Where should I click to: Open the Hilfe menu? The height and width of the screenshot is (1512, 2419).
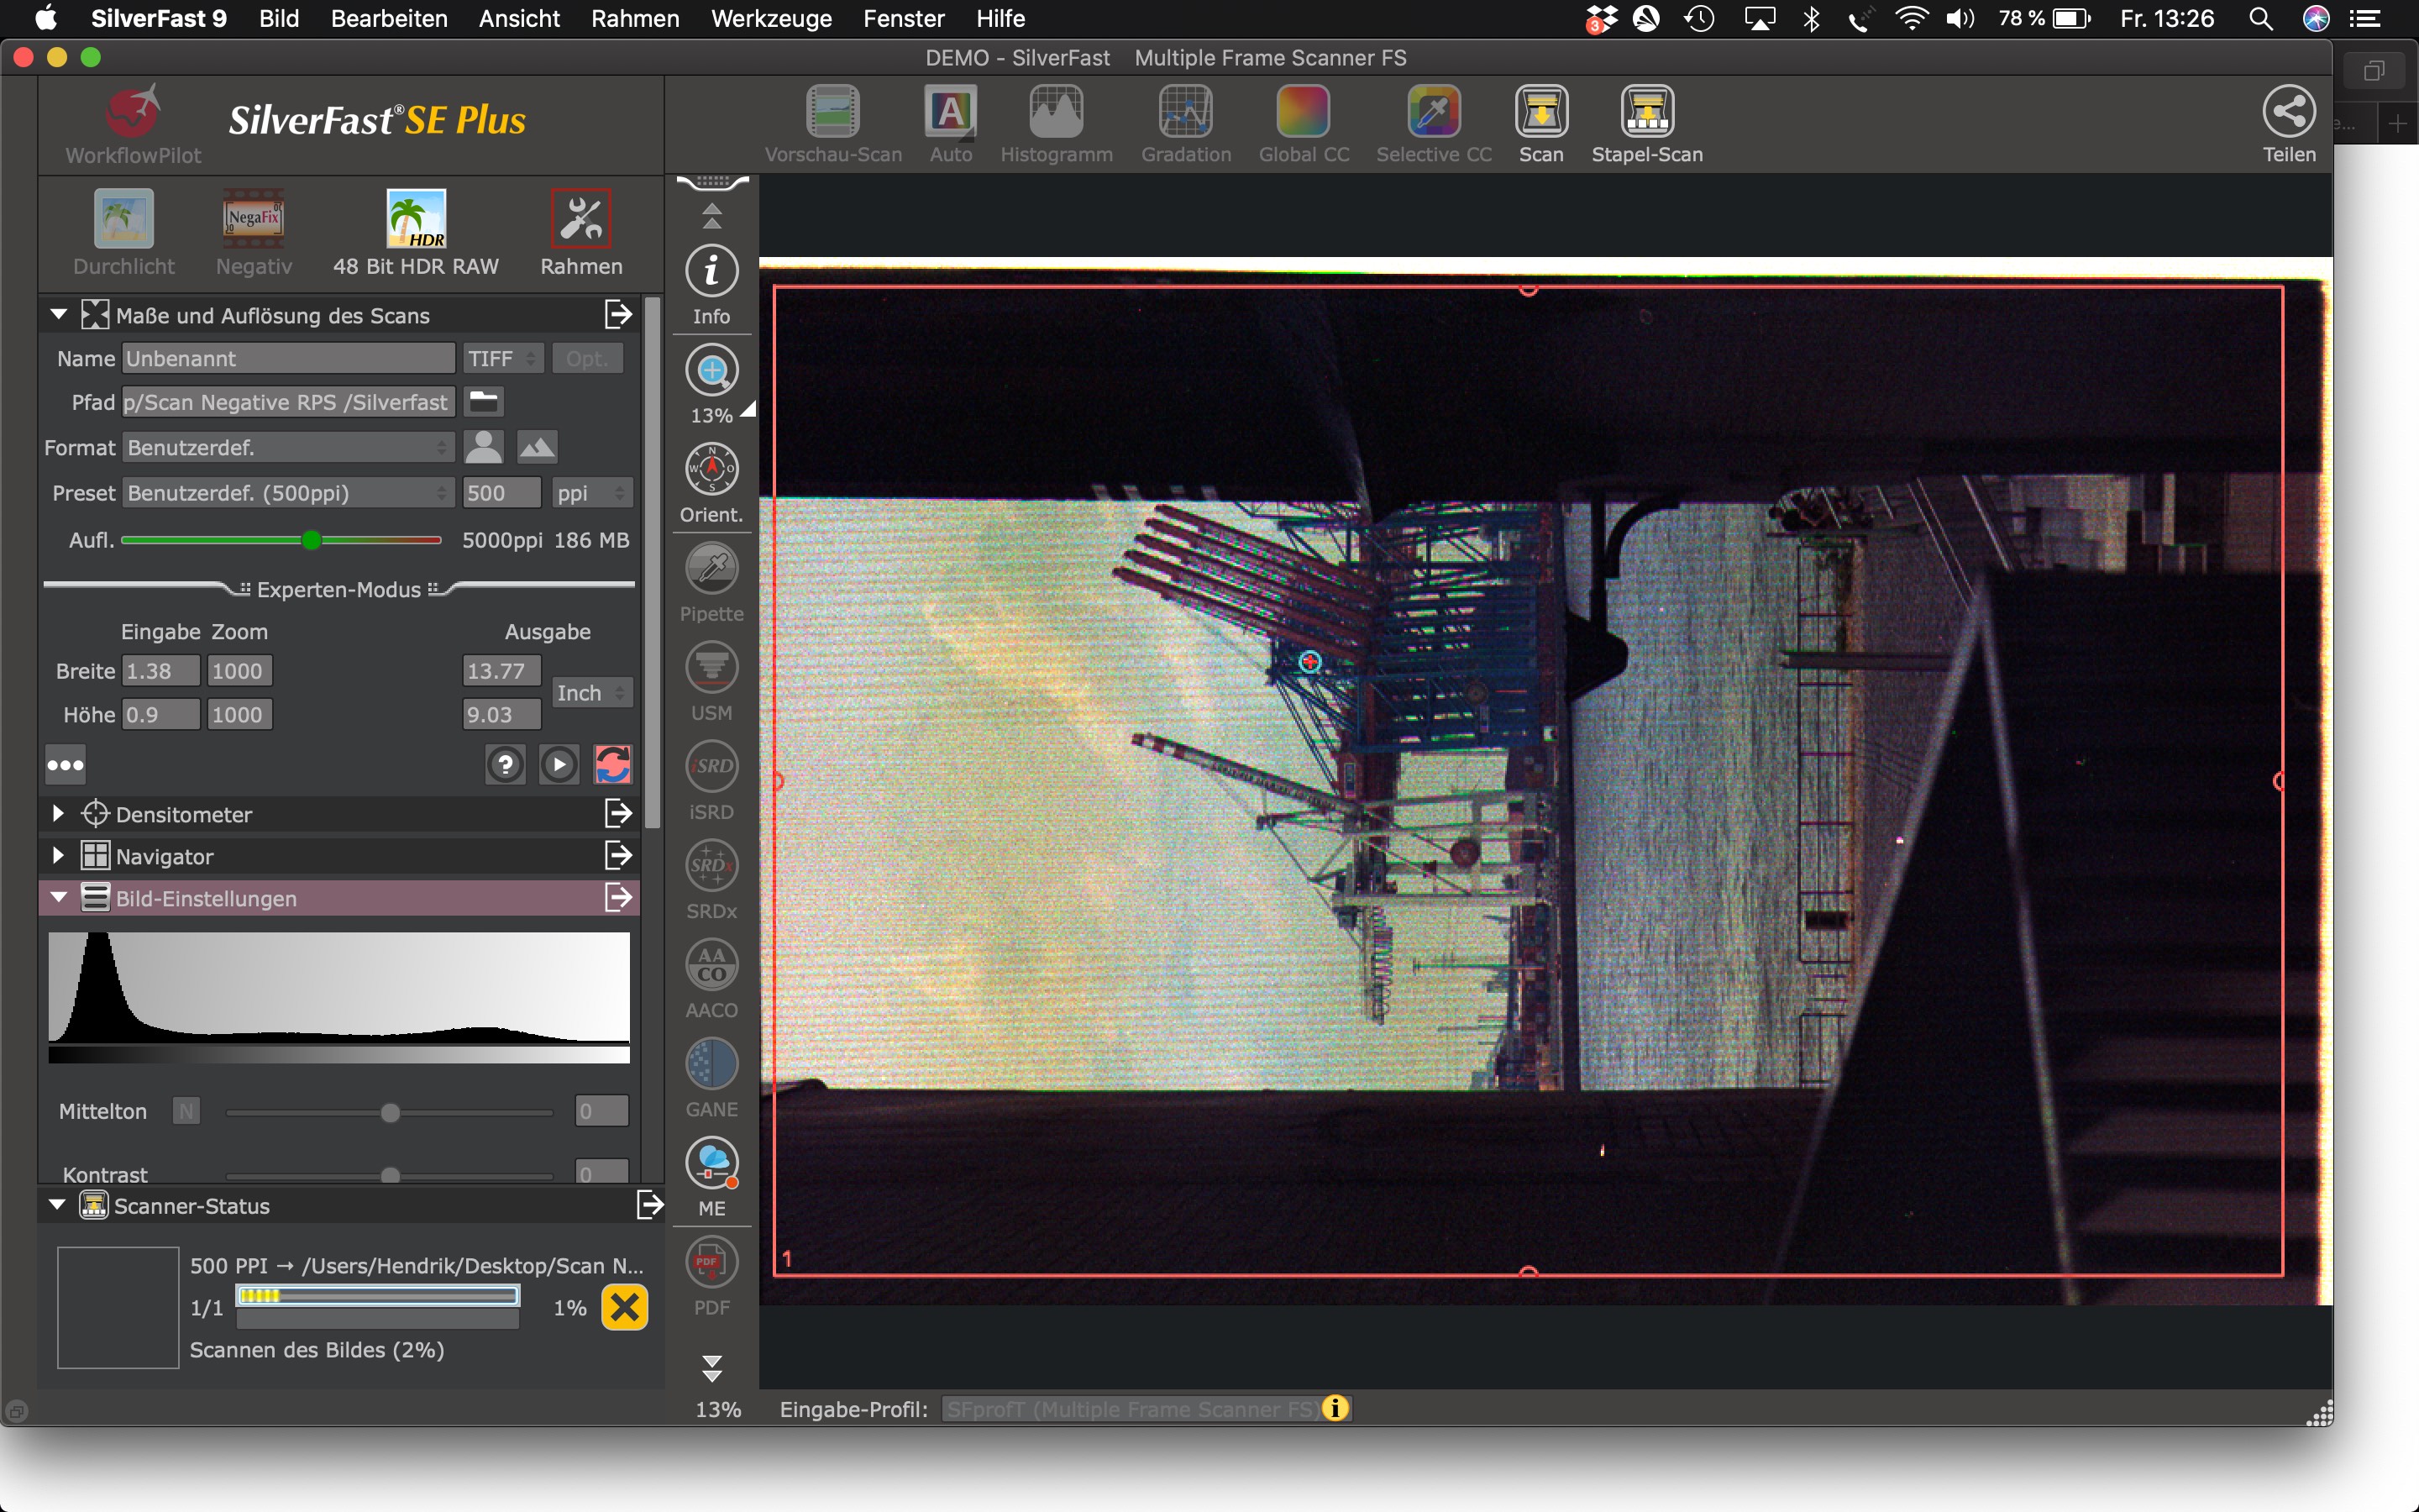[1000, 18]
